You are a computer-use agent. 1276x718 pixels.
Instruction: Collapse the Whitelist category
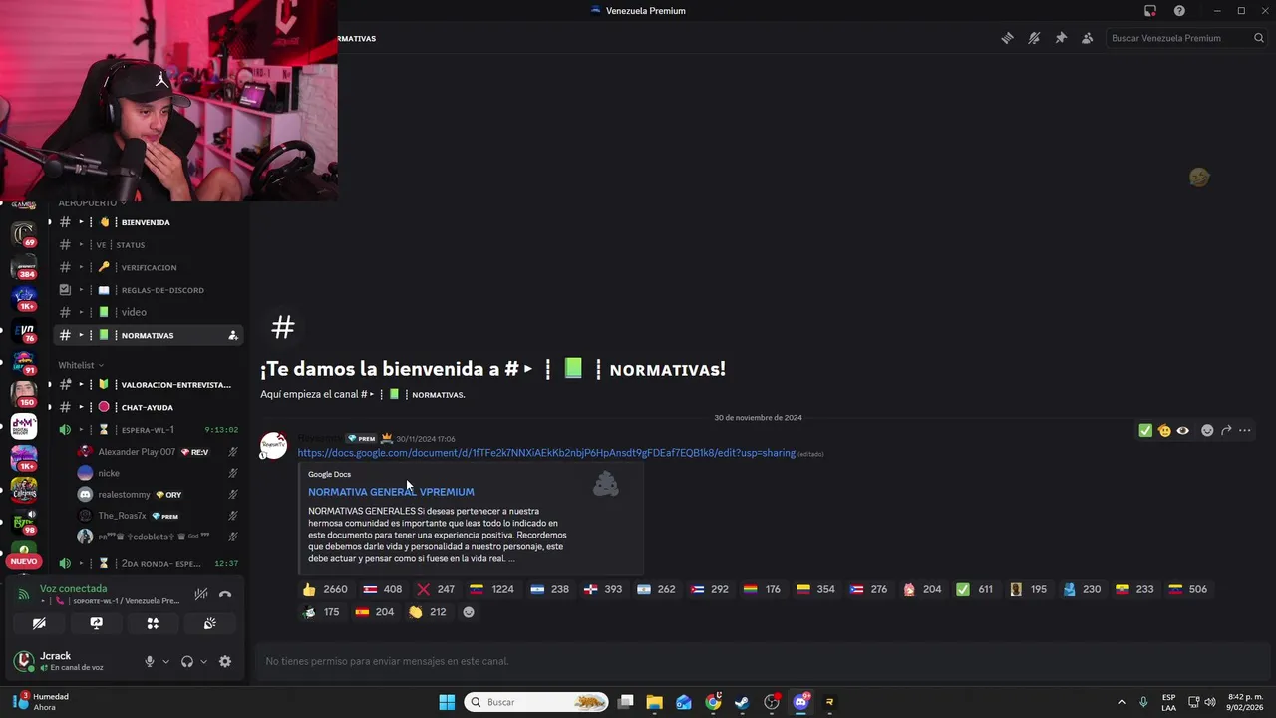point(80,365)
